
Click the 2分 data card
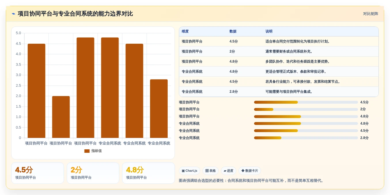[x=93, y=173]
